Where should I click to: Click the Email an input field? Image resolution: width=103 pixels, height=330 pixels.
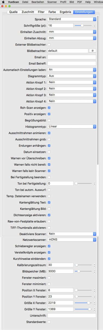click(72, 57)
